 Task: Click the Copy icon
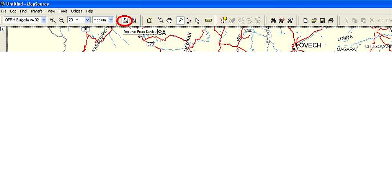pos(355,21)
